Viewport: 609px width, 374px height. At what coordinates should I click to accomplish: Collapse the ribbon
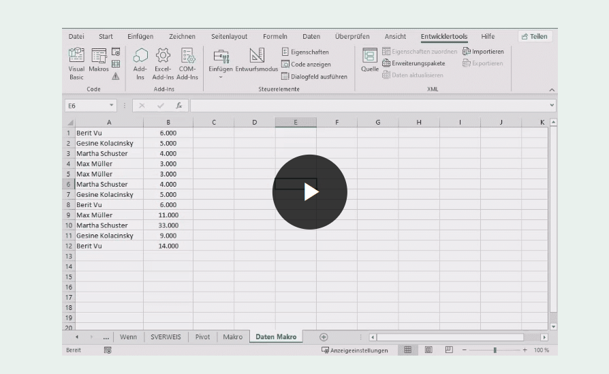(x=552, y=90)
